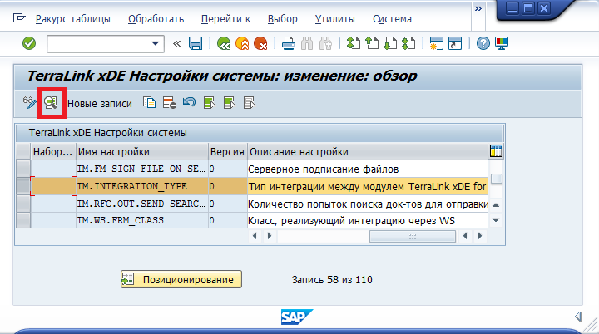Expand the hidden menus chevron
599x334 pixels.
477,8
